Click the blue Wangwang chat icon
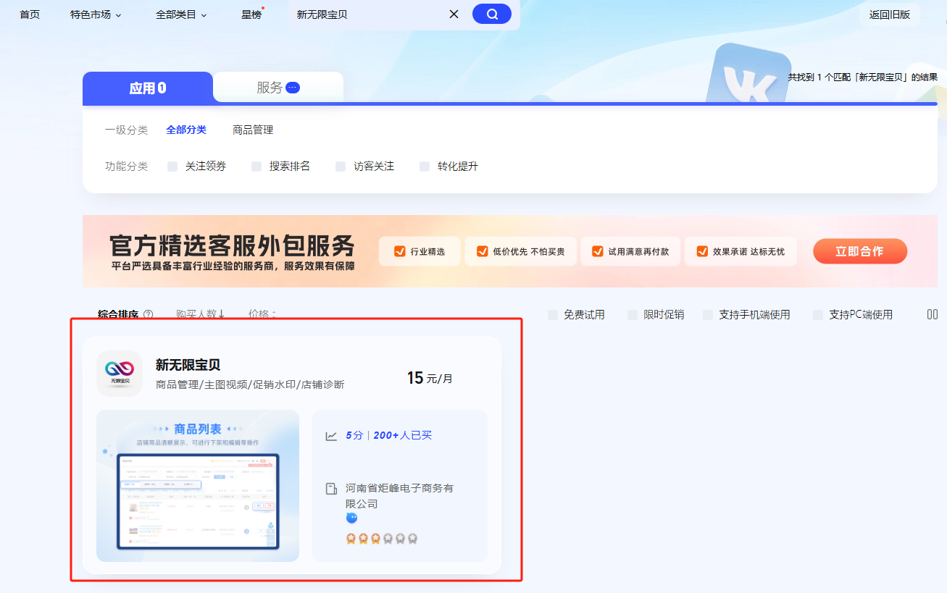The width and height of the screenshot is (947, 593). tap(351, 518)
